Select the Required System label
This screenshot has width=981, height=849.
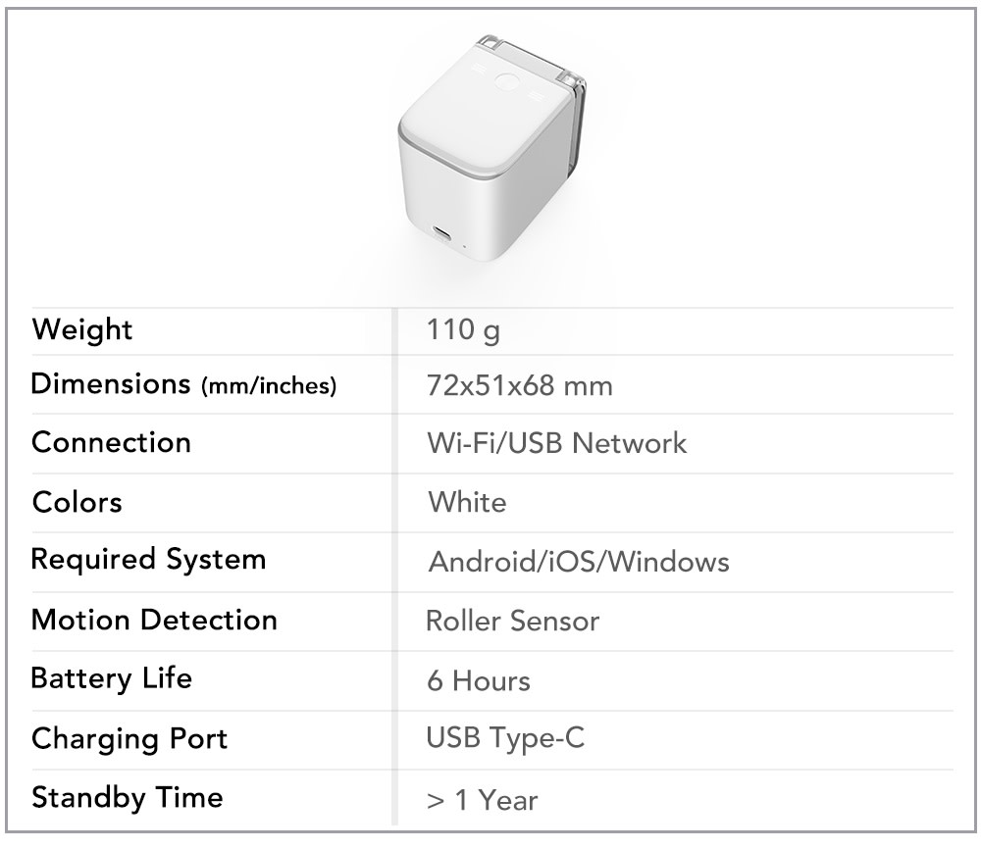tap(148, 560)
